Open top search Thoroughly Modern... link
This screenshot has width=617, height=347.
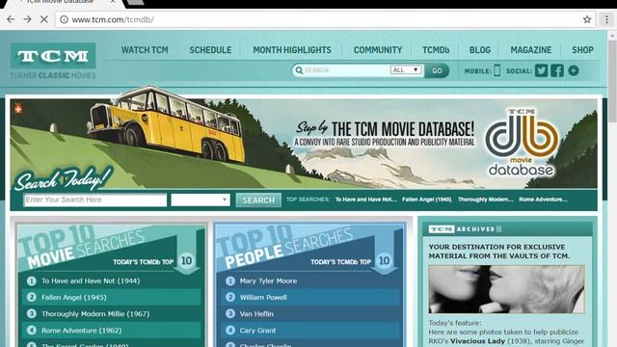pyautogui.click(x=486, y=200)
